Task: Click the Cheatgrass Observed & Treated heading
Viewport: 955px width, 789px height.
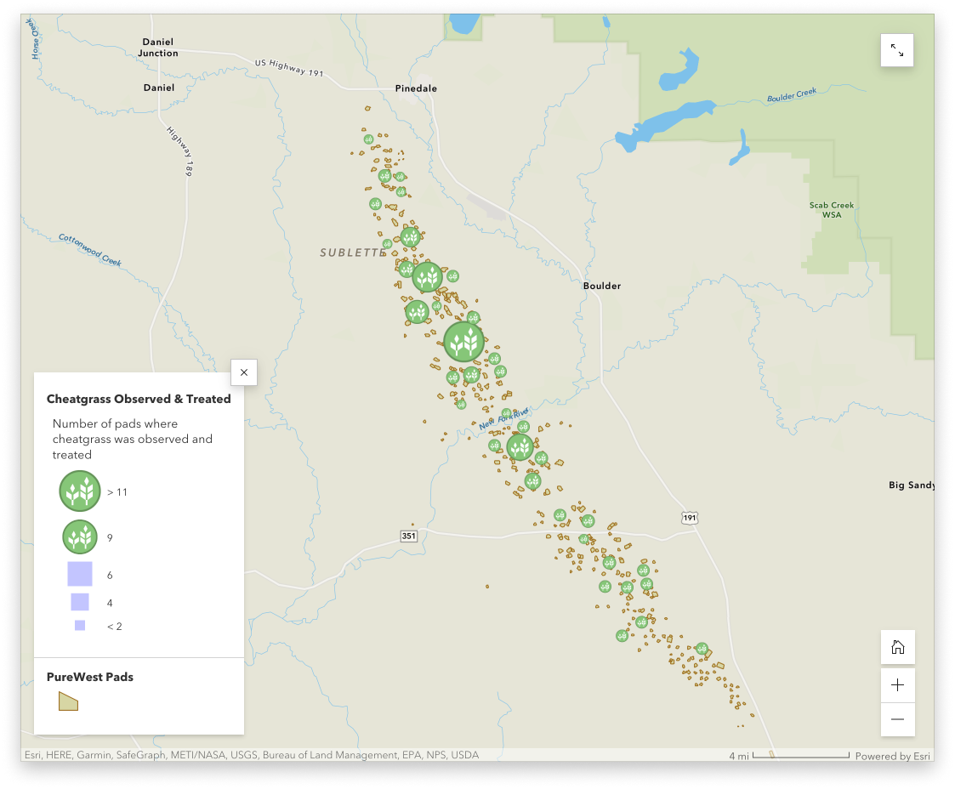Action: (x=139, y=399)
